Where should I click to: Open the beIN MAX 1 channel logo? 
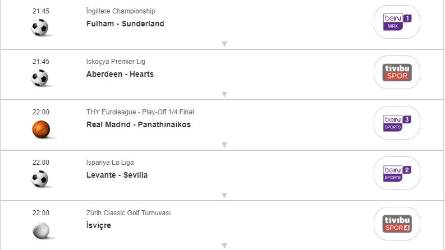(397, 22)
